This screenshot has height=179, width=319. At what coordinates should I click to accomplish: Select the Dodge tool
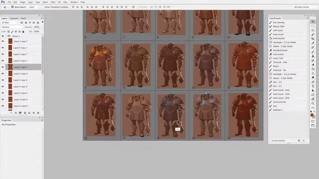click(313, 78)
